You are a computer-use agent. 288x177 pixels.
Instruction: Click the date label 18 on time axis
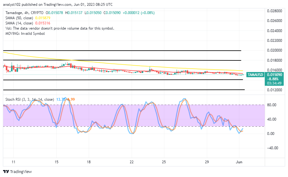(89, 162)
